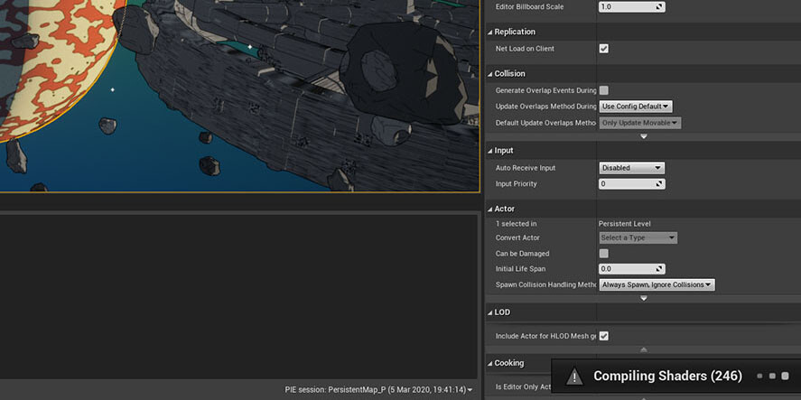Open the Convert Actor type selector
This screenshot has height=400, width=801.
pyautogui.click(x=638, y=237)
